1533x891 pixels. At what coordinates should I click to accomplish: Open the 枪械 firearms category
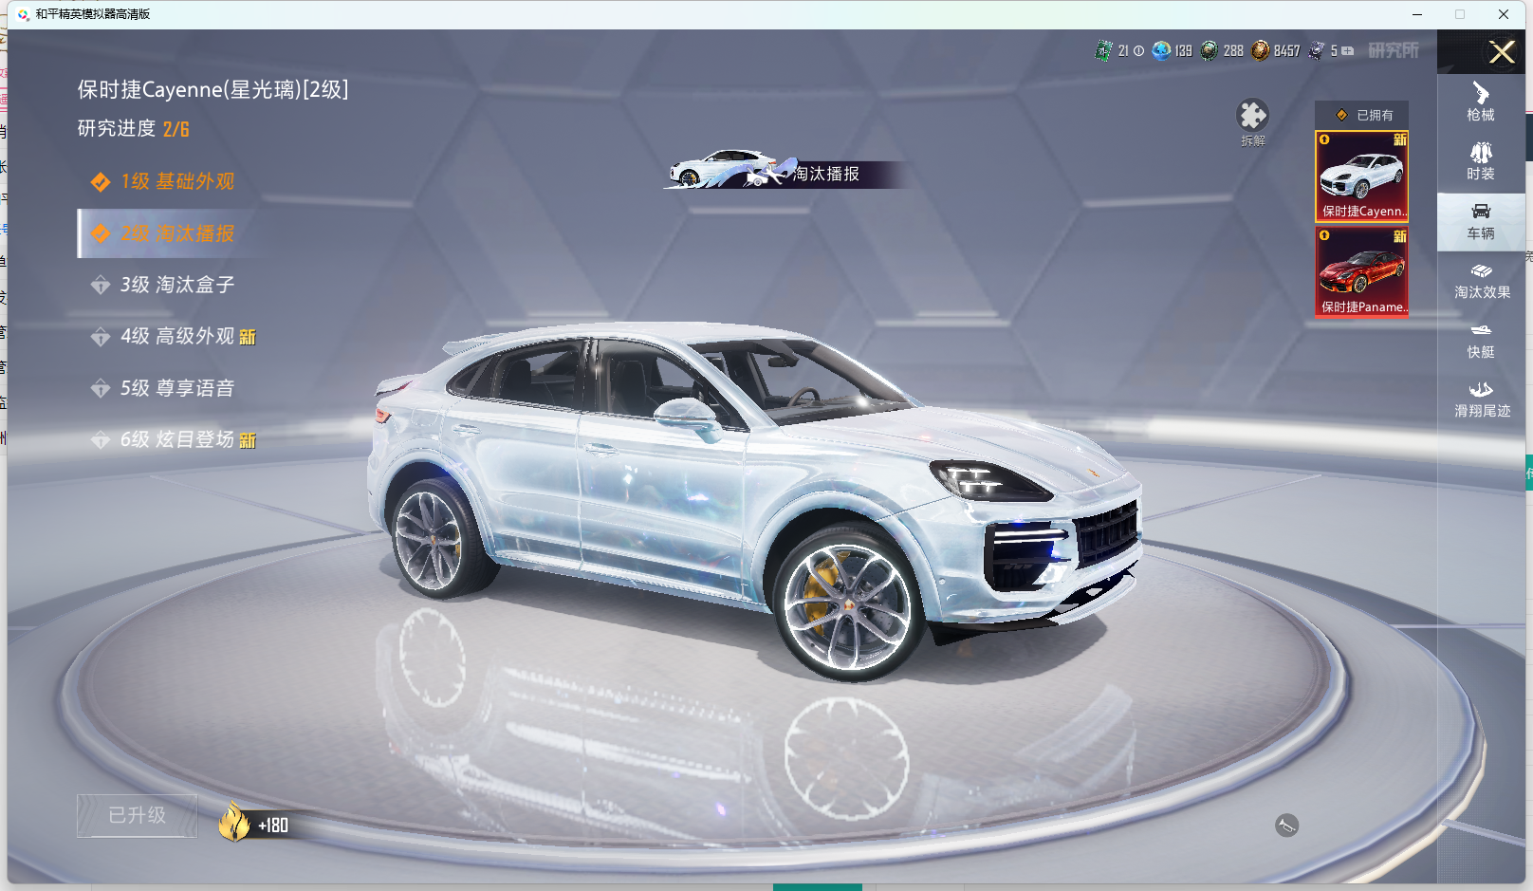[1480, 102]
